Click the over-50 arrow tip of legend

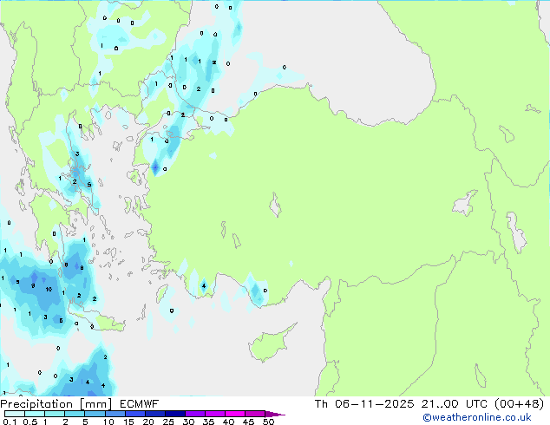pyautogui.click(x=275, y=414)
